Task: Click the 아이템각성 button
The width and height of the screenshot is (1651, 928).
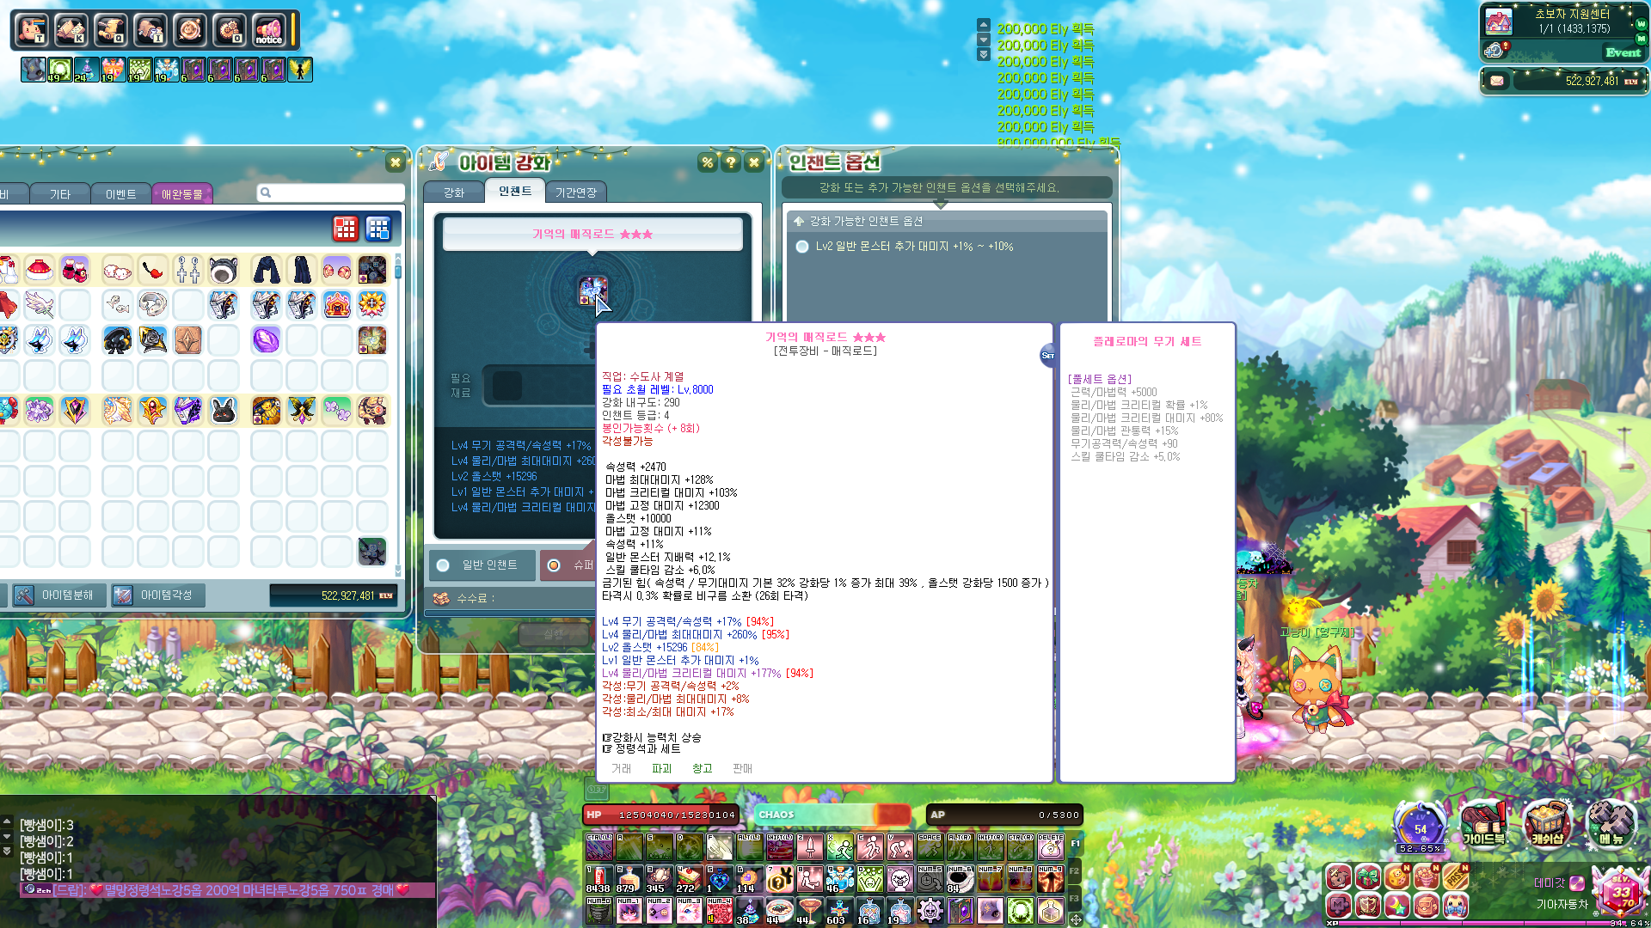Action: click(x=157, y=595)
